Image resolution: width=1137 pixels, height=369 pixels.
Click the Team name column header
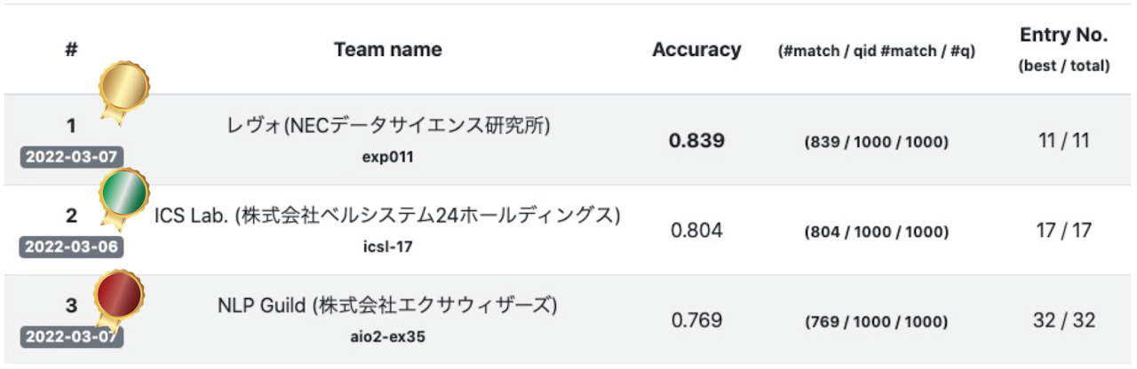(387, 50)
